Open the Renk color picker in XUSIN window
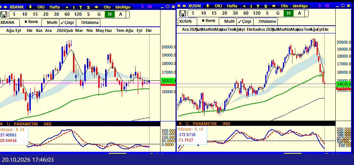354x165 pixels. (209, 21)
